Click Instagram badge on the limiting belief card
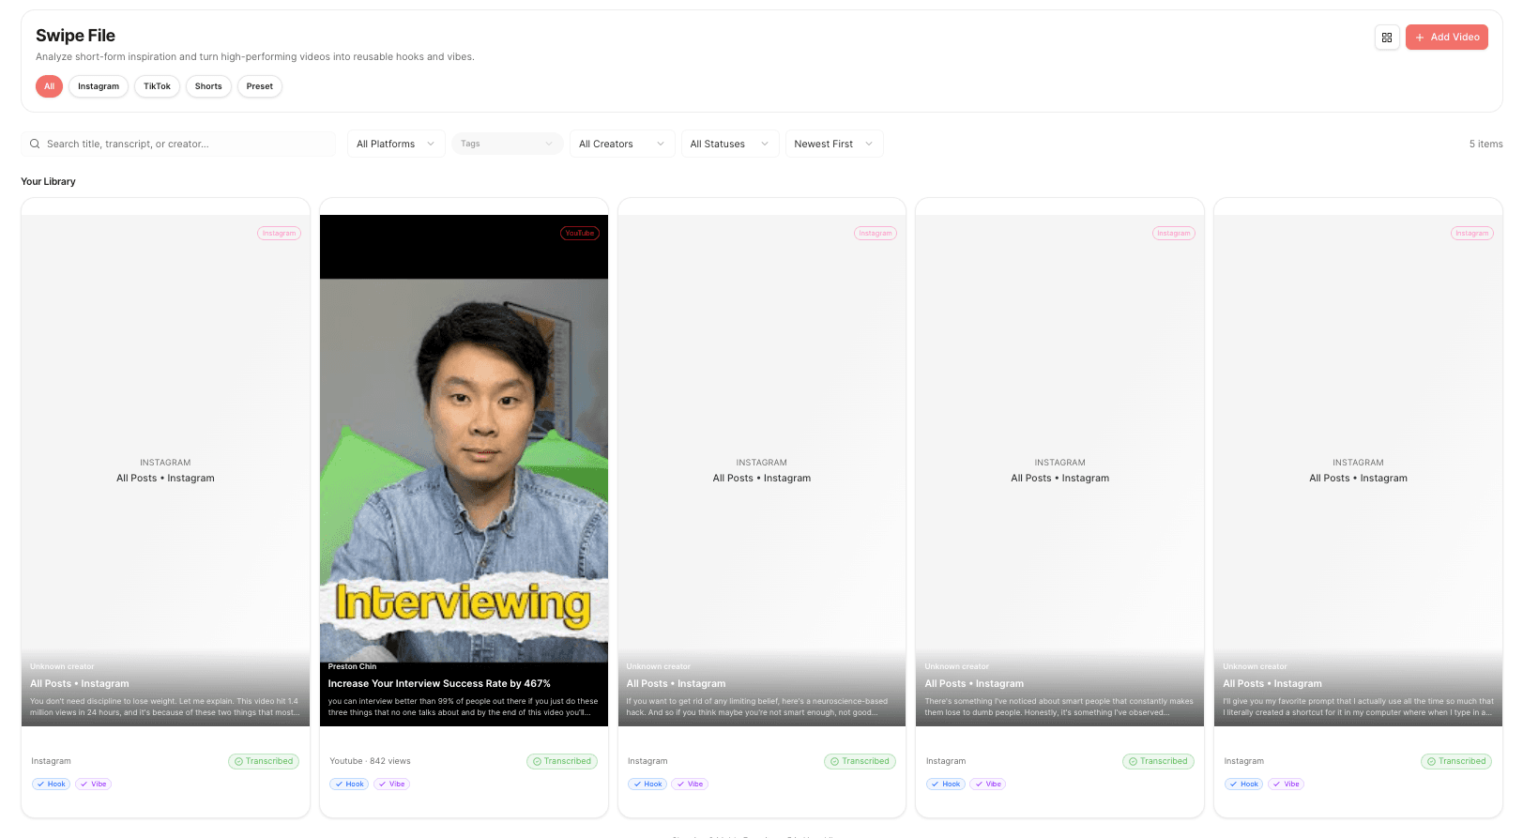 click(x=876, y=233)
